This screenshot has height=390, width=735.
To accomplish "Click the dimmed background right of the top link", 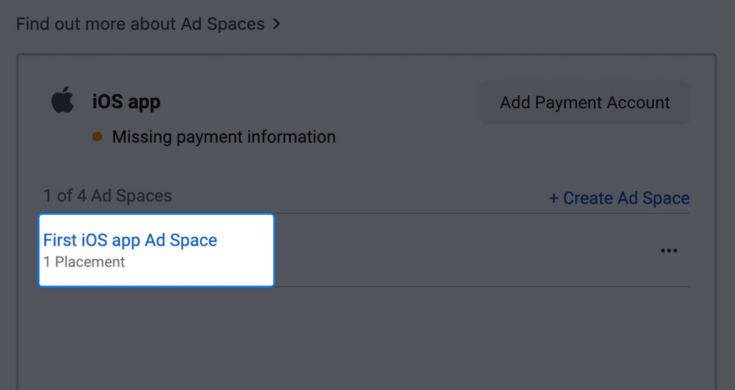I will click(505, 24).
